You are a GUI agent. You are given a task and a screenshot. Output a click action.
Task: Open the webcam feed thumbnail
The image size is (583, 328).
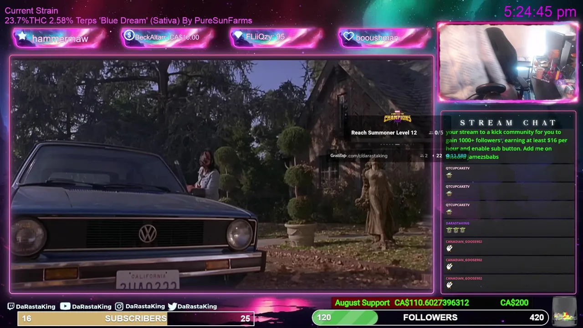[508, 62]
